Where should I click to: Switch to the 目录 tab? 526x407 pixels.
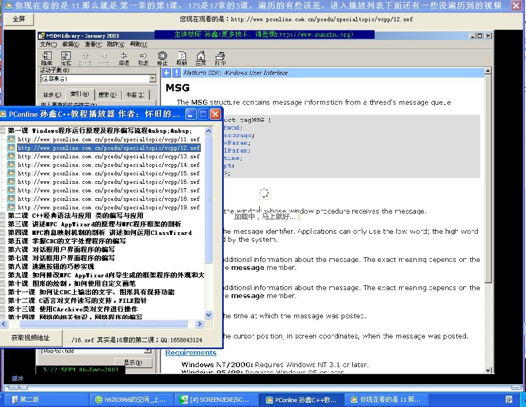click(52, 95)
